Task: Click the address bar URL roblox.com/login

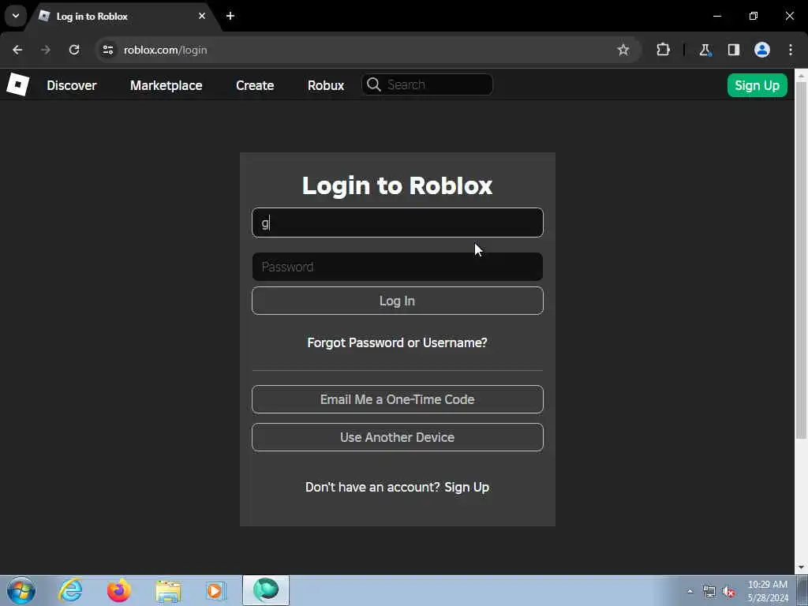Action: (166, 50)
